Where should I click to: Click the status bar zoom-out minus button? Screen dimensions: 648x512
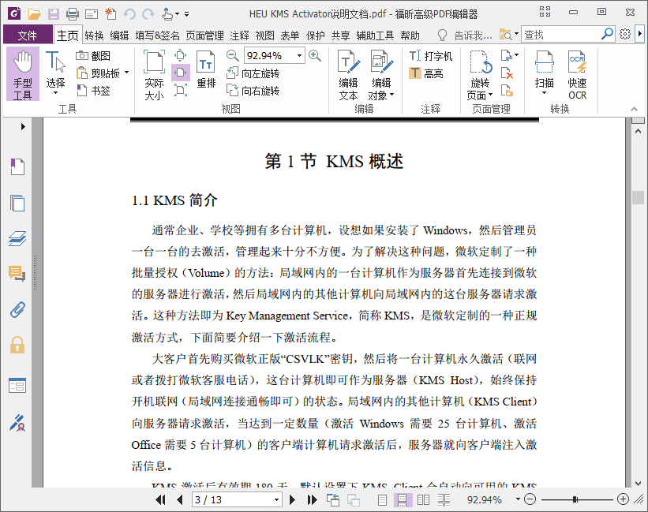pyautogui.click(x=530, y=499)
